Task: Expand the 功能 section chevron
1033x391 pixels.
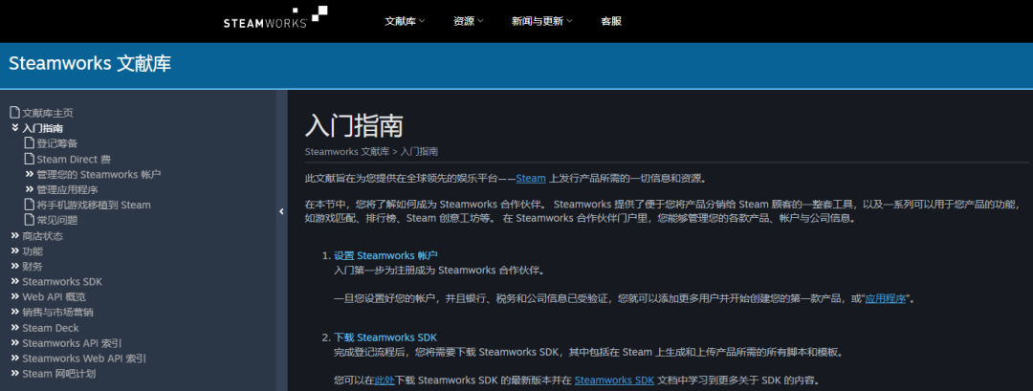Action: tap(15, 250)
